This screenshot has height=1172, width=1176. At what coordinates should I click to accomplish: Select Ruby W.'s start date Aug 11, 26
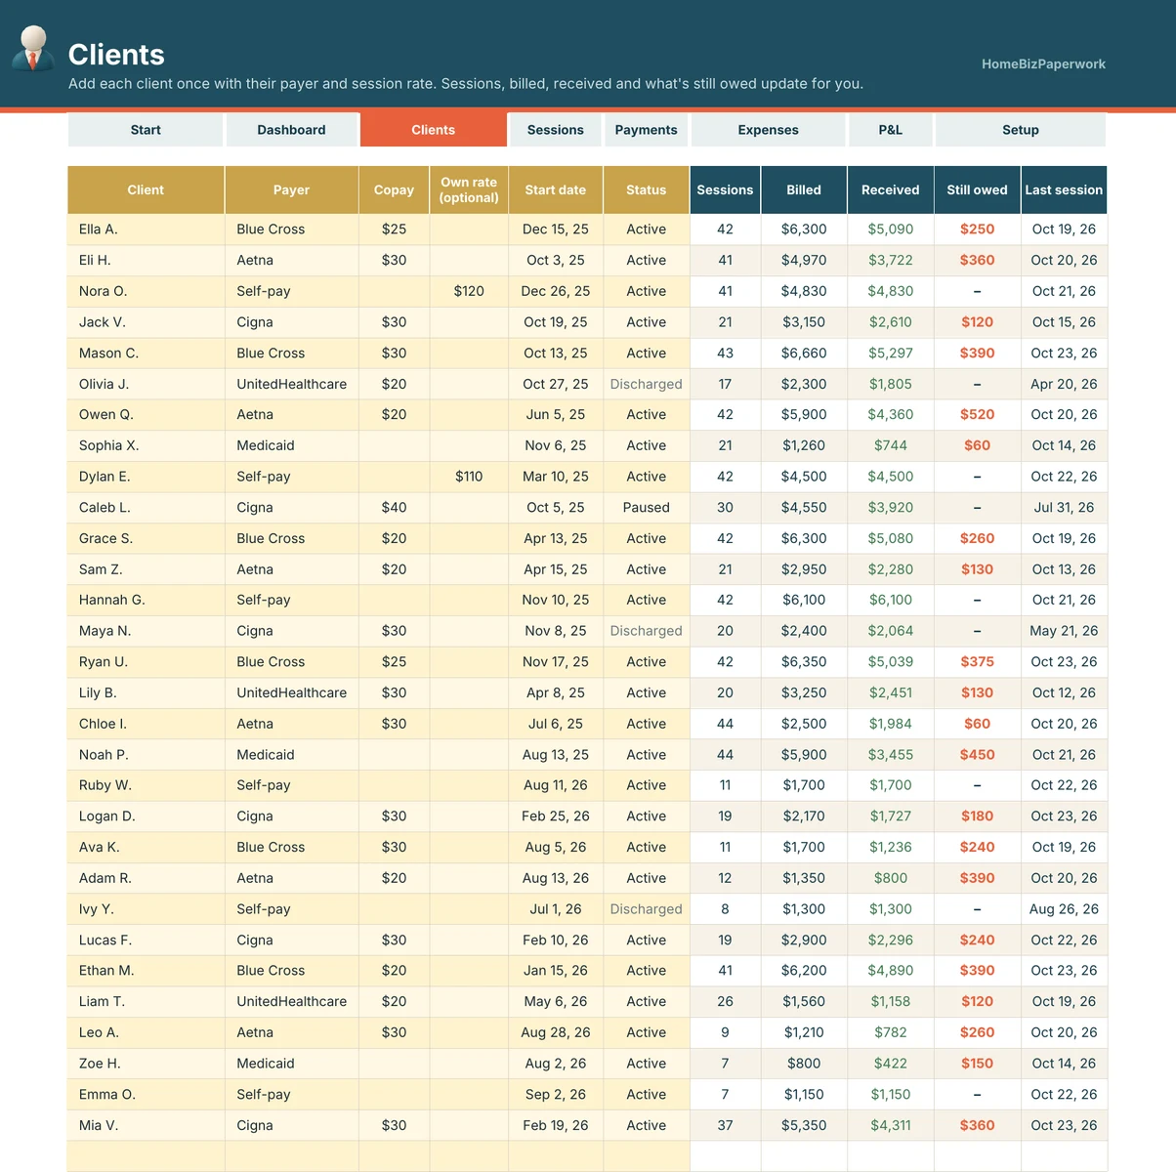click(555, 785)
